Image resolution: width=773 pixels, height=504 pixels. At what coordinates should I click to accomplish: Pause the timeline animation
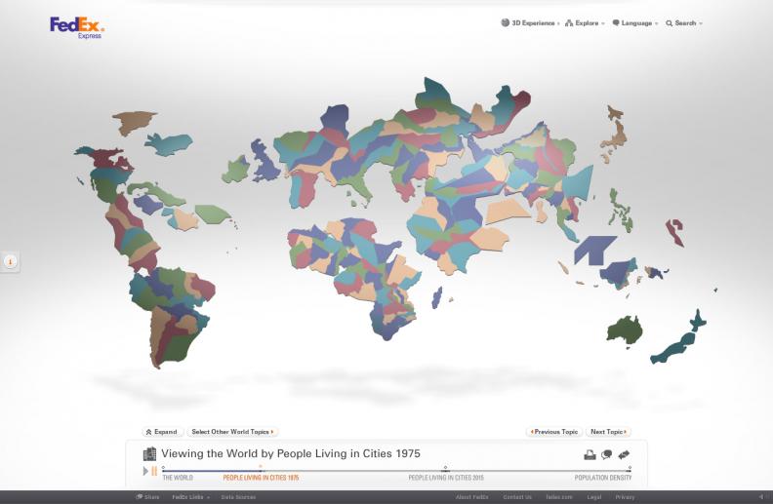154,472
